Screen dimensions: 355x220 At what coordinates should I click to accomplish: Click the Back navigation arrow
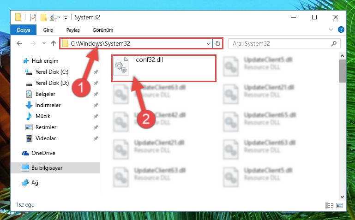tap(19, 43)
